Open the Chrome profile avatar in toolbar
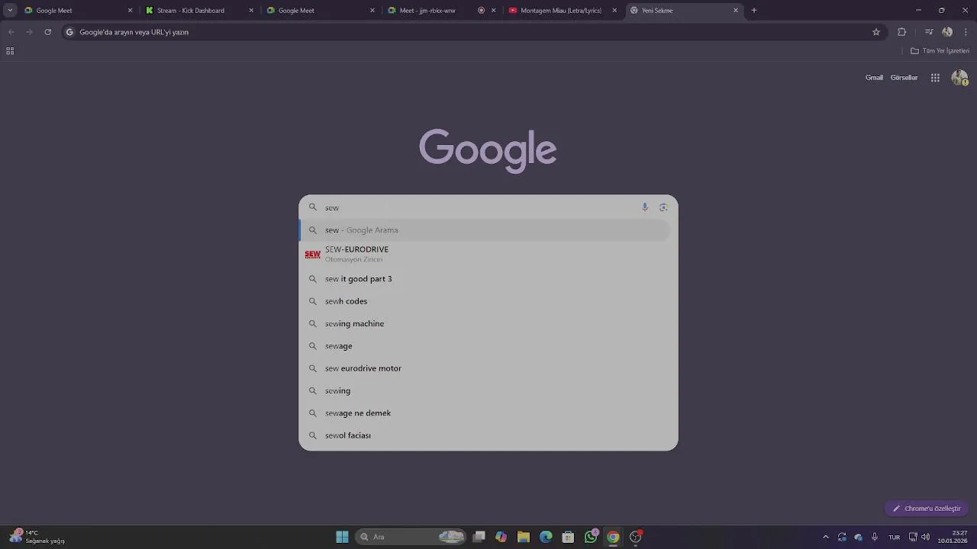This screenshot has height=549, width=977. (x=947, y=32)
